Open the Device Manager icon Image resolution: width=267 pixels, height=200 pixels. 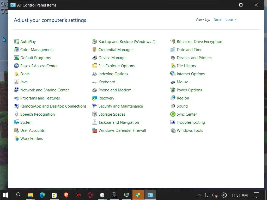[x=94, y=58]
